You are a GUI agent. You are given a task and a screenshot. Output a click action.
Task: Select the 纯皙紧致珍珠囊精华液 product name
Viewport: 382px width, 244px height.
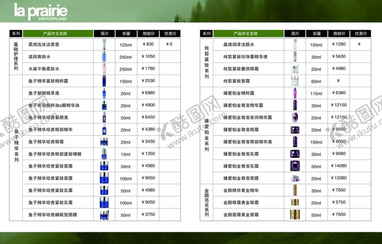(245, 57)
